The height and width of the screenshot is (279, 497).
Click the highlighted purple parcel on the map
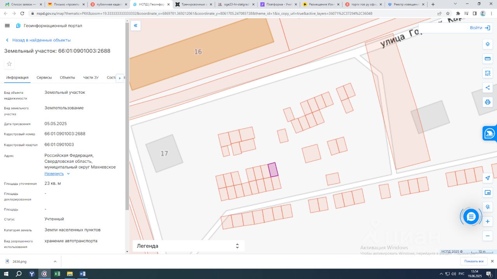pyautogui.click(x=273, y=170)
